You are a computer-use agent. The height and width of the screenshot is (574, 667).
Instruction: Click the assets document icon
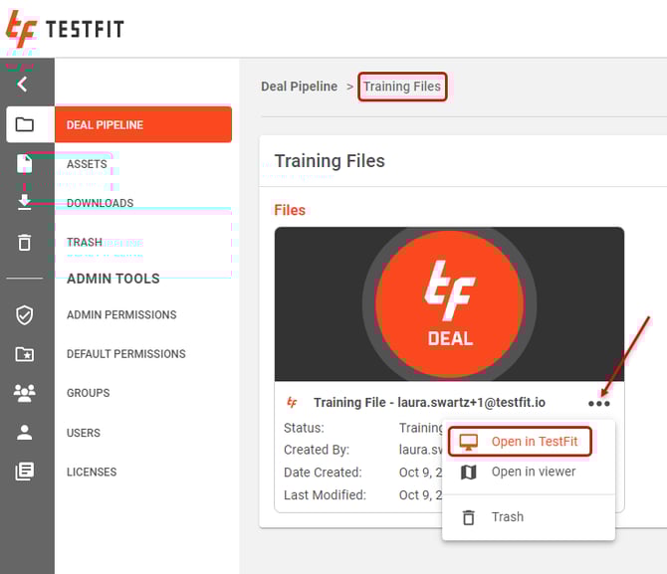coord(25,164)
